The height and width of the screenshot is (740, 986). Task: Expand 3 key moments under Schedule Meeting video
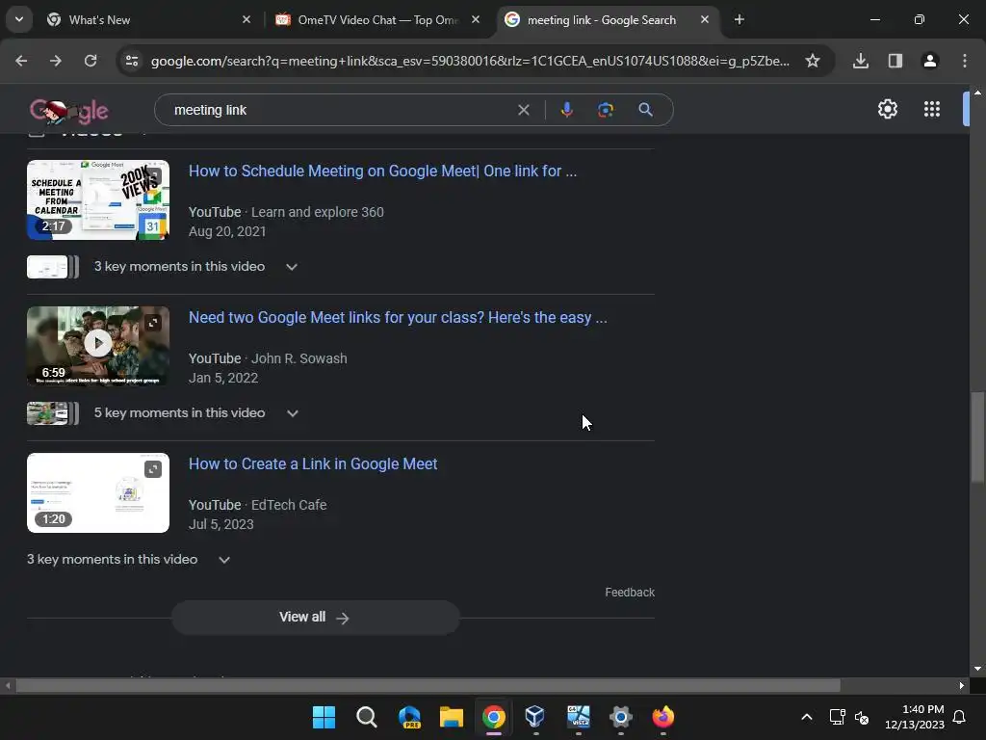coord(292,267)
